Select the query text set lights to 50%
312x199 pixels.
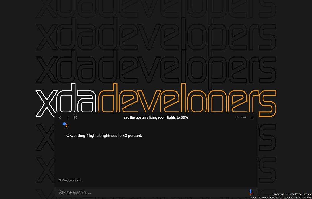click(x=155, y=117)
